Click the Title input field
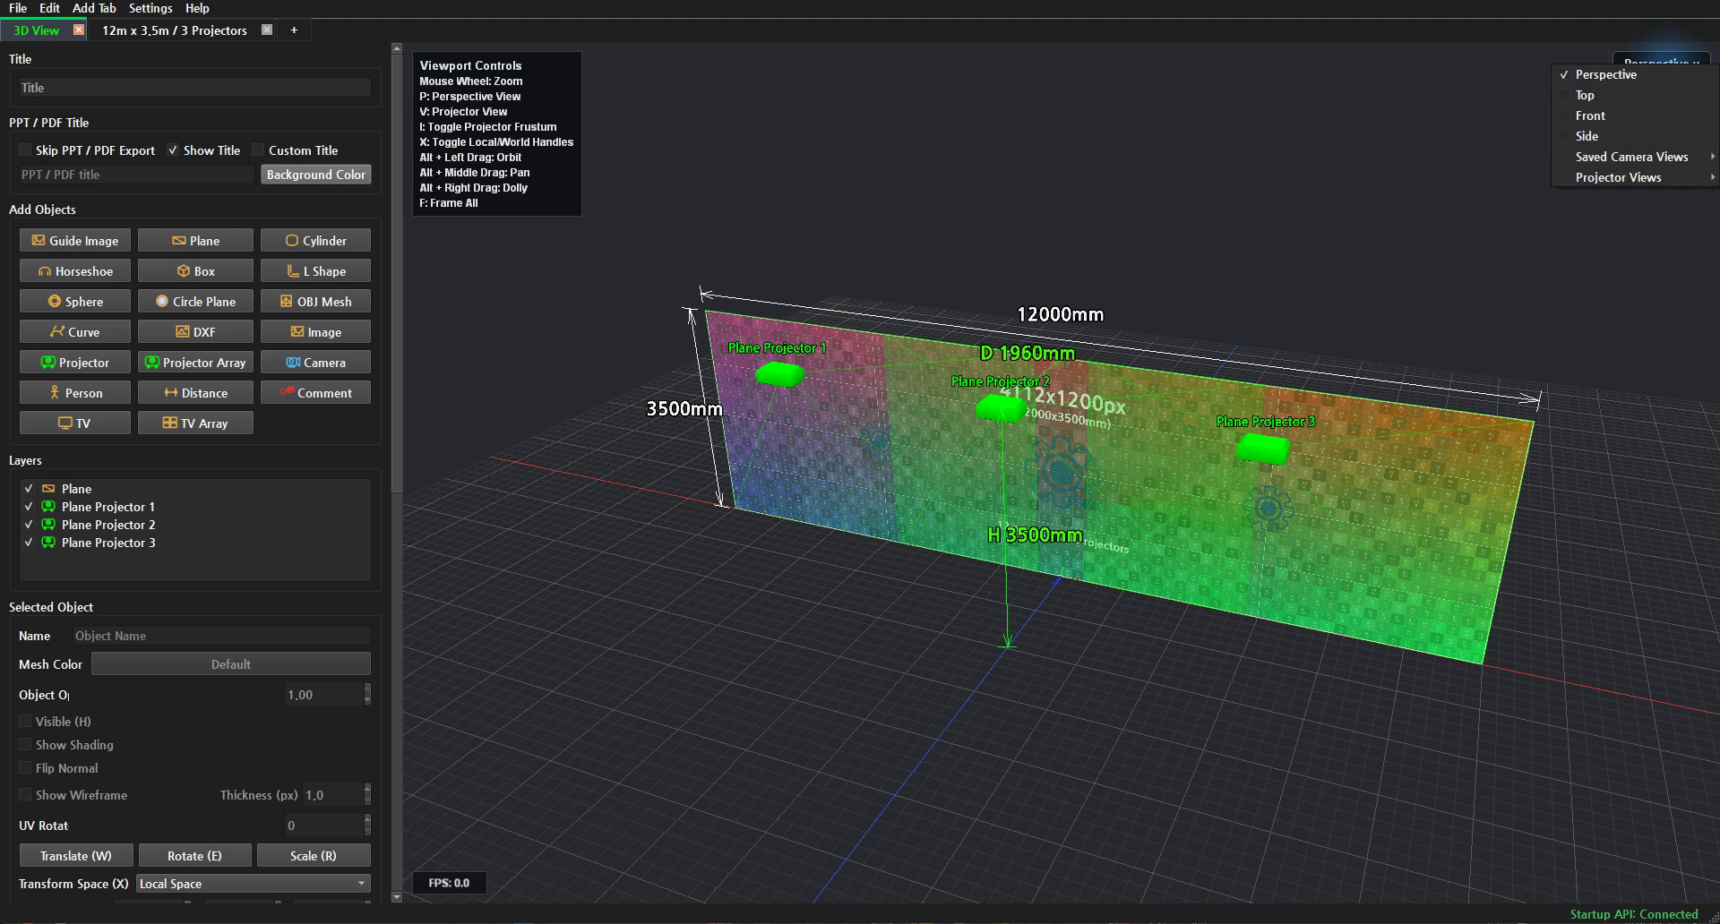The width and height of the screenshot is (1720, 924). 194,88
